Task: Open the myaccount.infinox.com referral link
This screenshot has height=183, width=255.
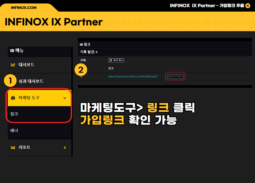Action: (133, 76)
